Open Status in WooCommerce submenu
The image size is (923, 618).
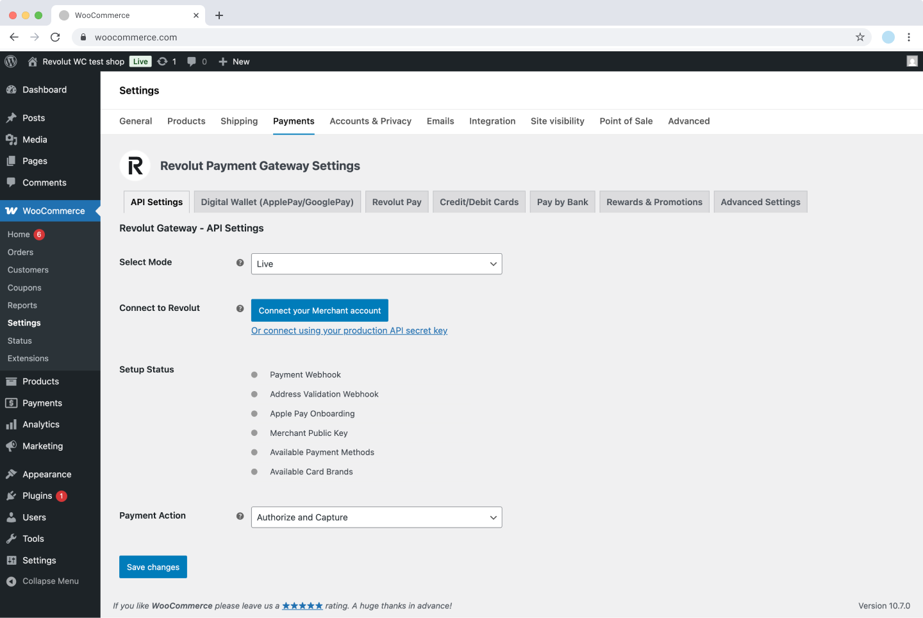[20, 341]
